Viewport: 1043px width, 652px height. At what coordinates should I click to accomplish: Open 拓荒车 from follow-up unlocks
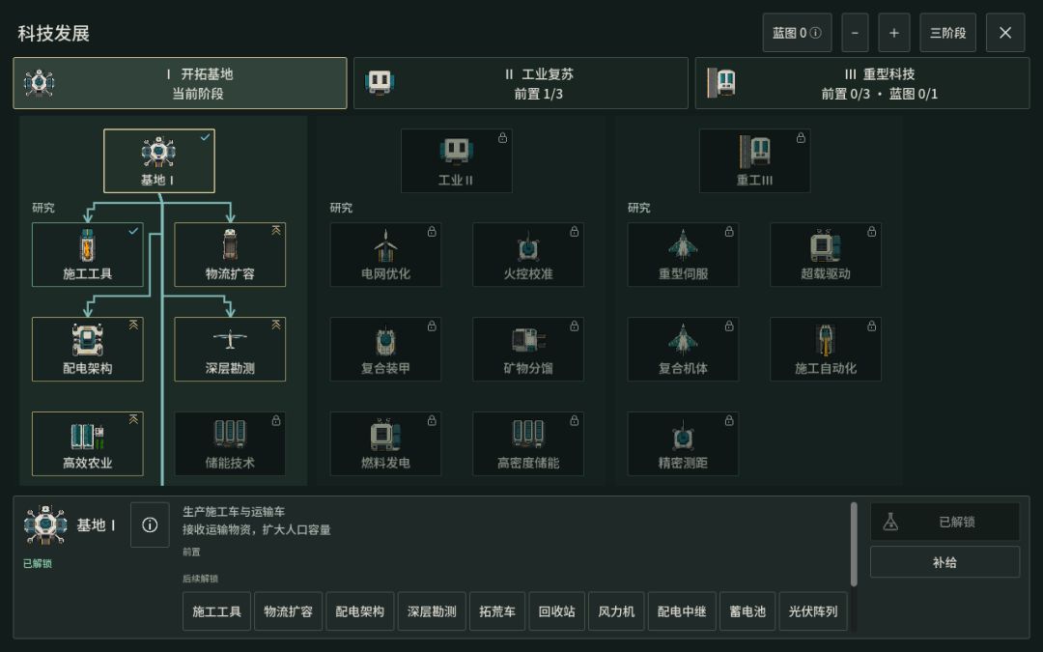pos(497,611)
